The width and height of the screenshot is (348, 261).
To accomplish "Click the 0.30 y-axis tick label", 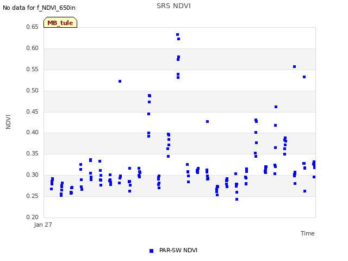I will [32, 175].
